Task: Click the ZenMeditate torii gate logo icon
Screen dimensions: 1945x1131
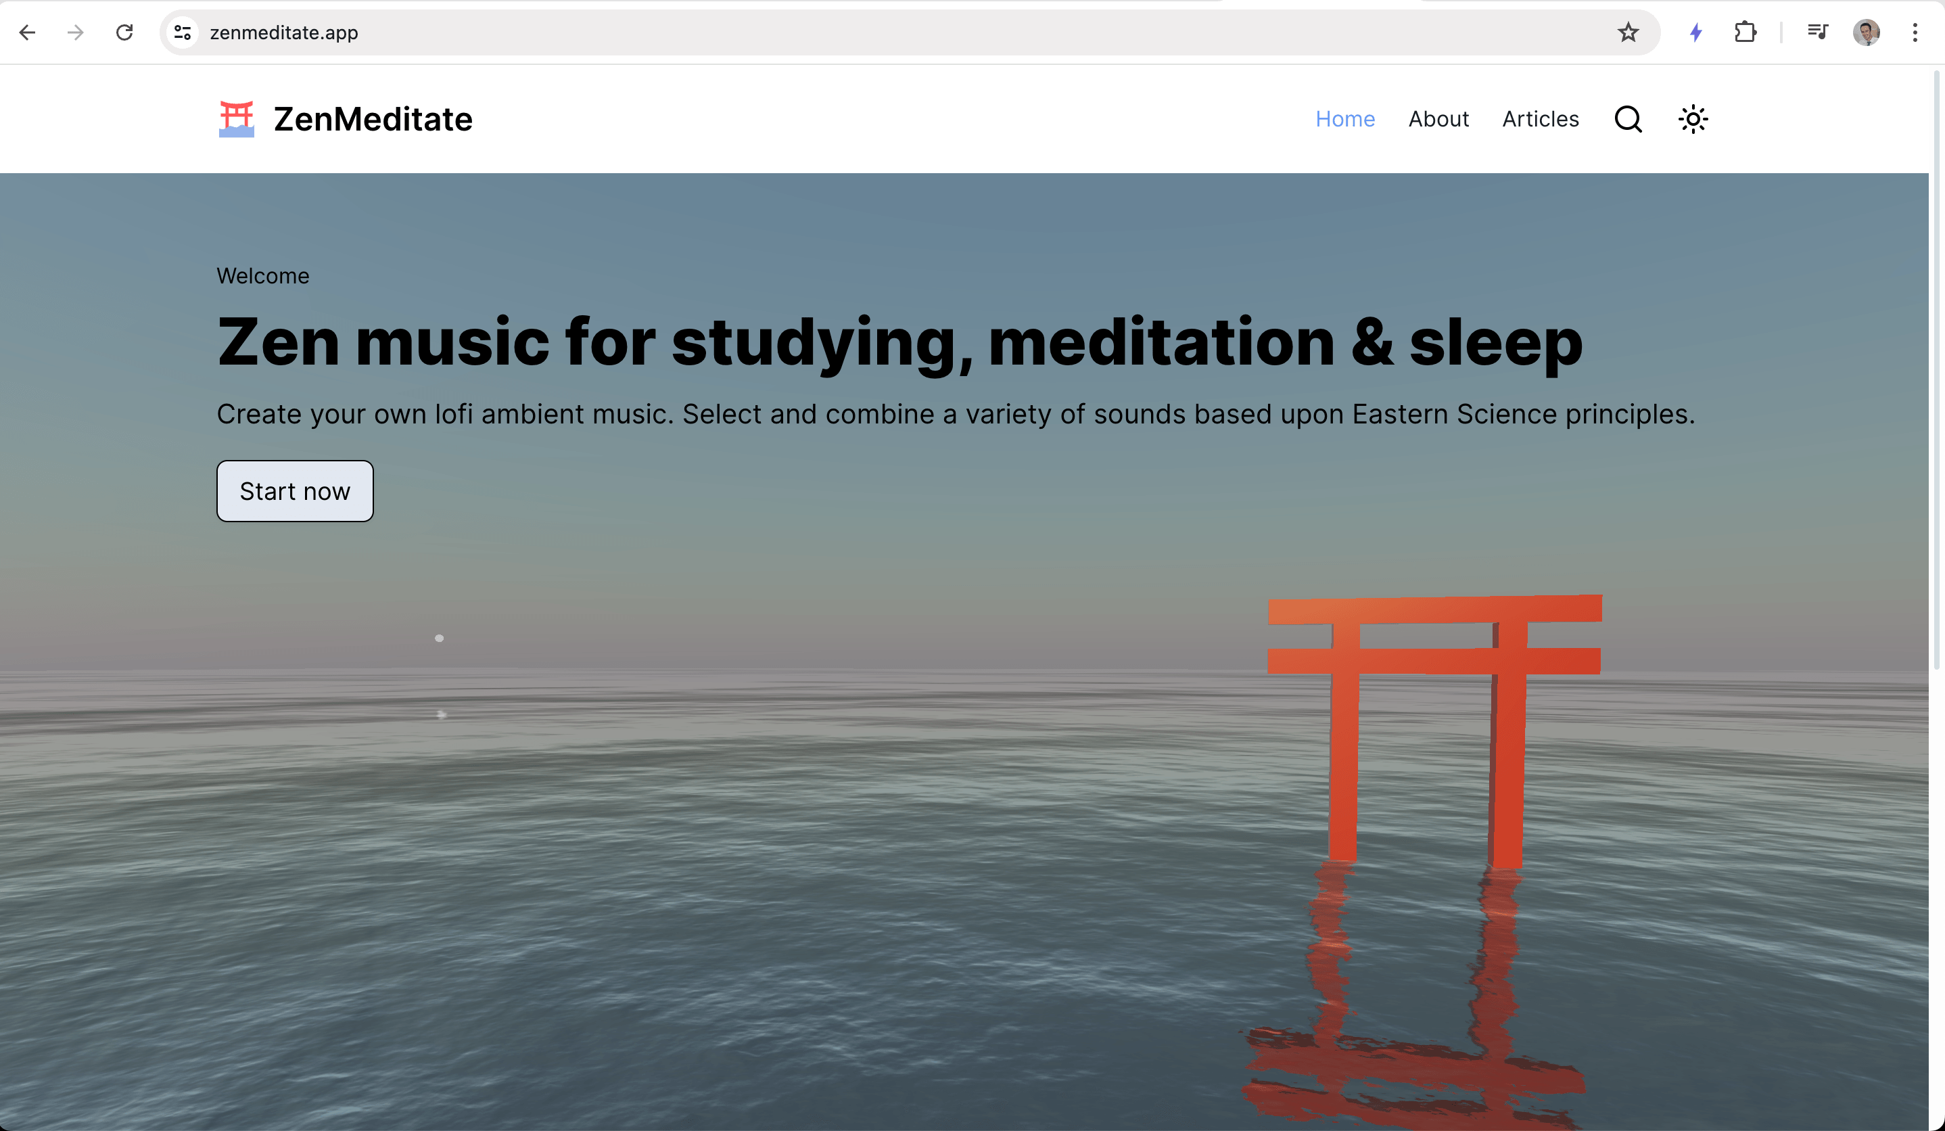Action: [x=236, y=119]
